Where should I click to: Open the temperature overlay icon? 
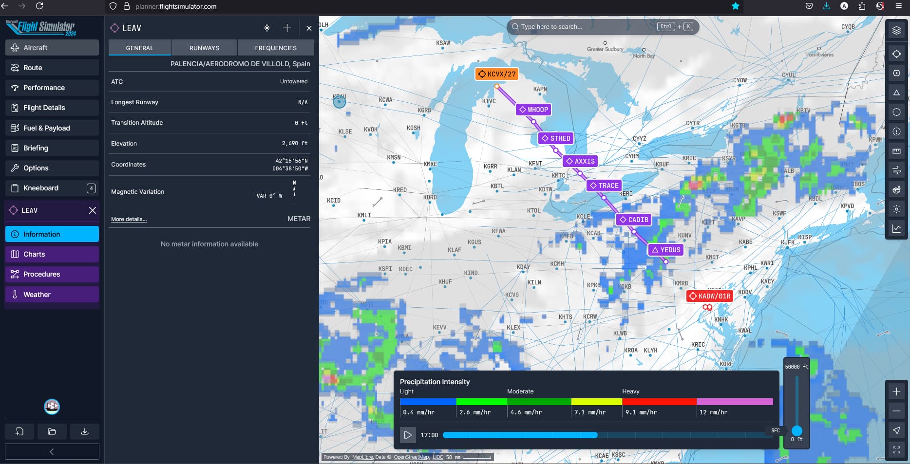tap(896, 210)
